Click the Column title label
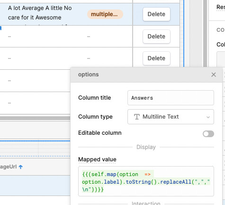 (x=95, y=98)
